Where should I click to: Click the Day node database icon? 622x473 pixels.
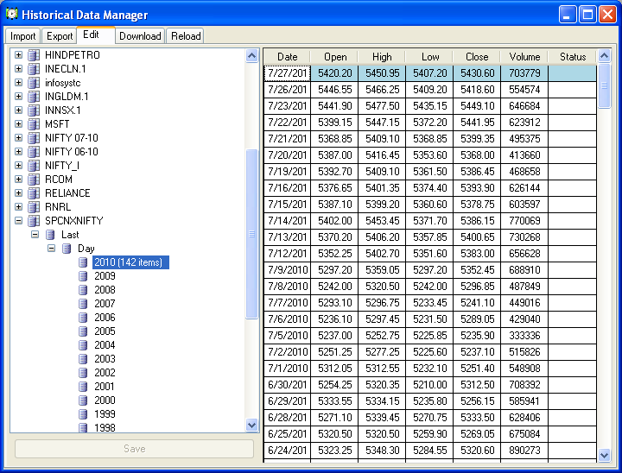pos(67,249)
